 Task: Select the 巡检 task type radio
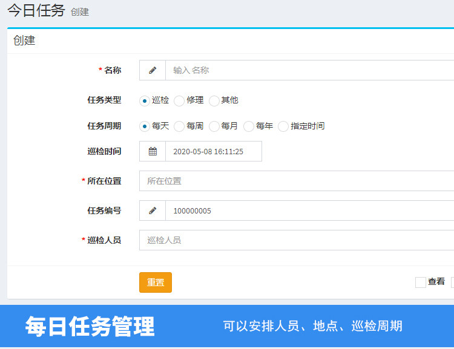coord(145,101)
